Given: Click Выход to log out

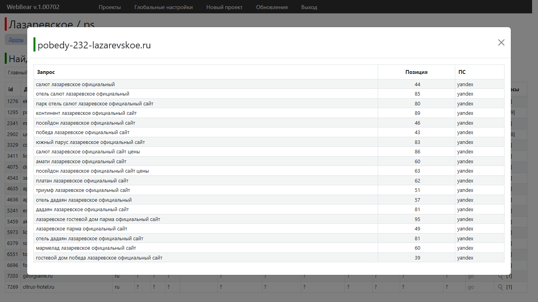Looking at the screenshot, I should point(309,7).
